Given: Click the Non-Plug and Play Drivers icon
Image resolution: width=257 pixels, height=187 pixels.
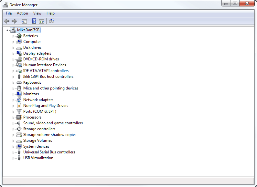Looking at the screenshot, I should (x=19, y=106).
